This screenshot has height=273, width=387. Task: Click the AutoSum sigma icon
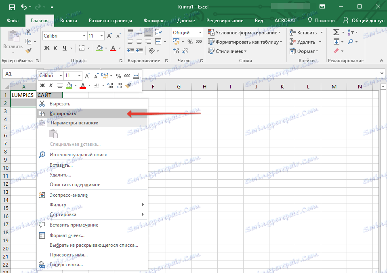pos(336,32)
